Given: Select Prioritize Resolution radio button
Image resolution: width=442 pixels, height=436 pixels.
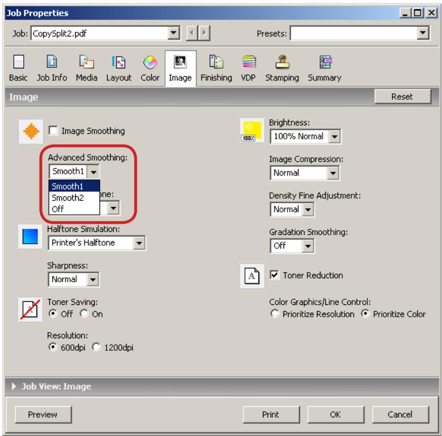Looking at the screenshot, I should coord(275,314).
